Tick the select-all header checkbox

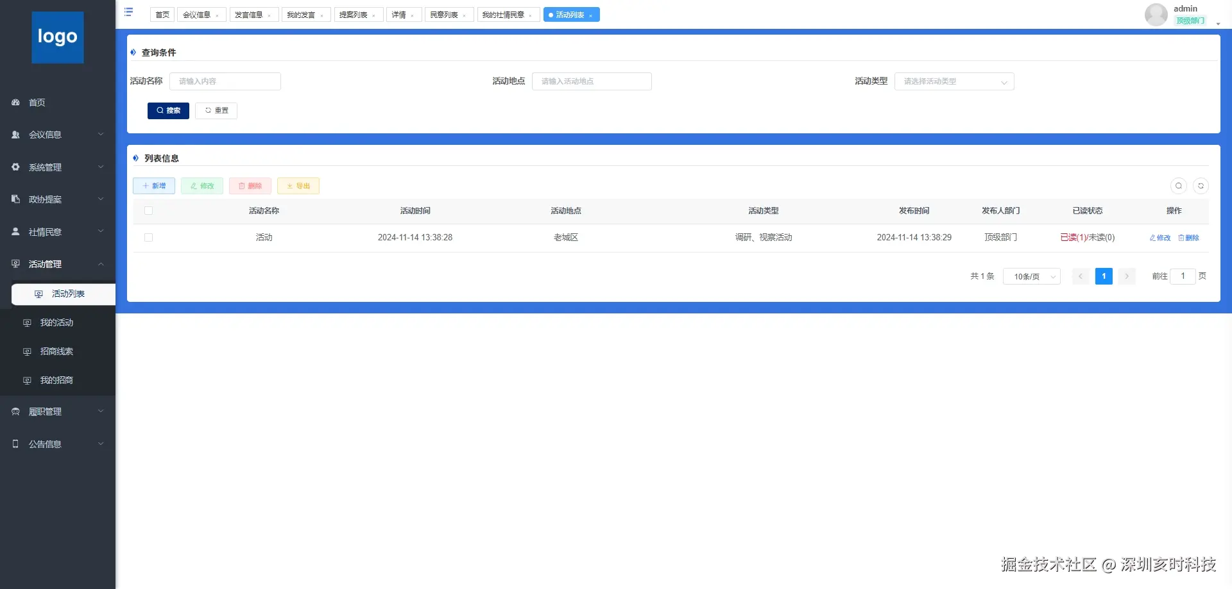pos(149,211)
